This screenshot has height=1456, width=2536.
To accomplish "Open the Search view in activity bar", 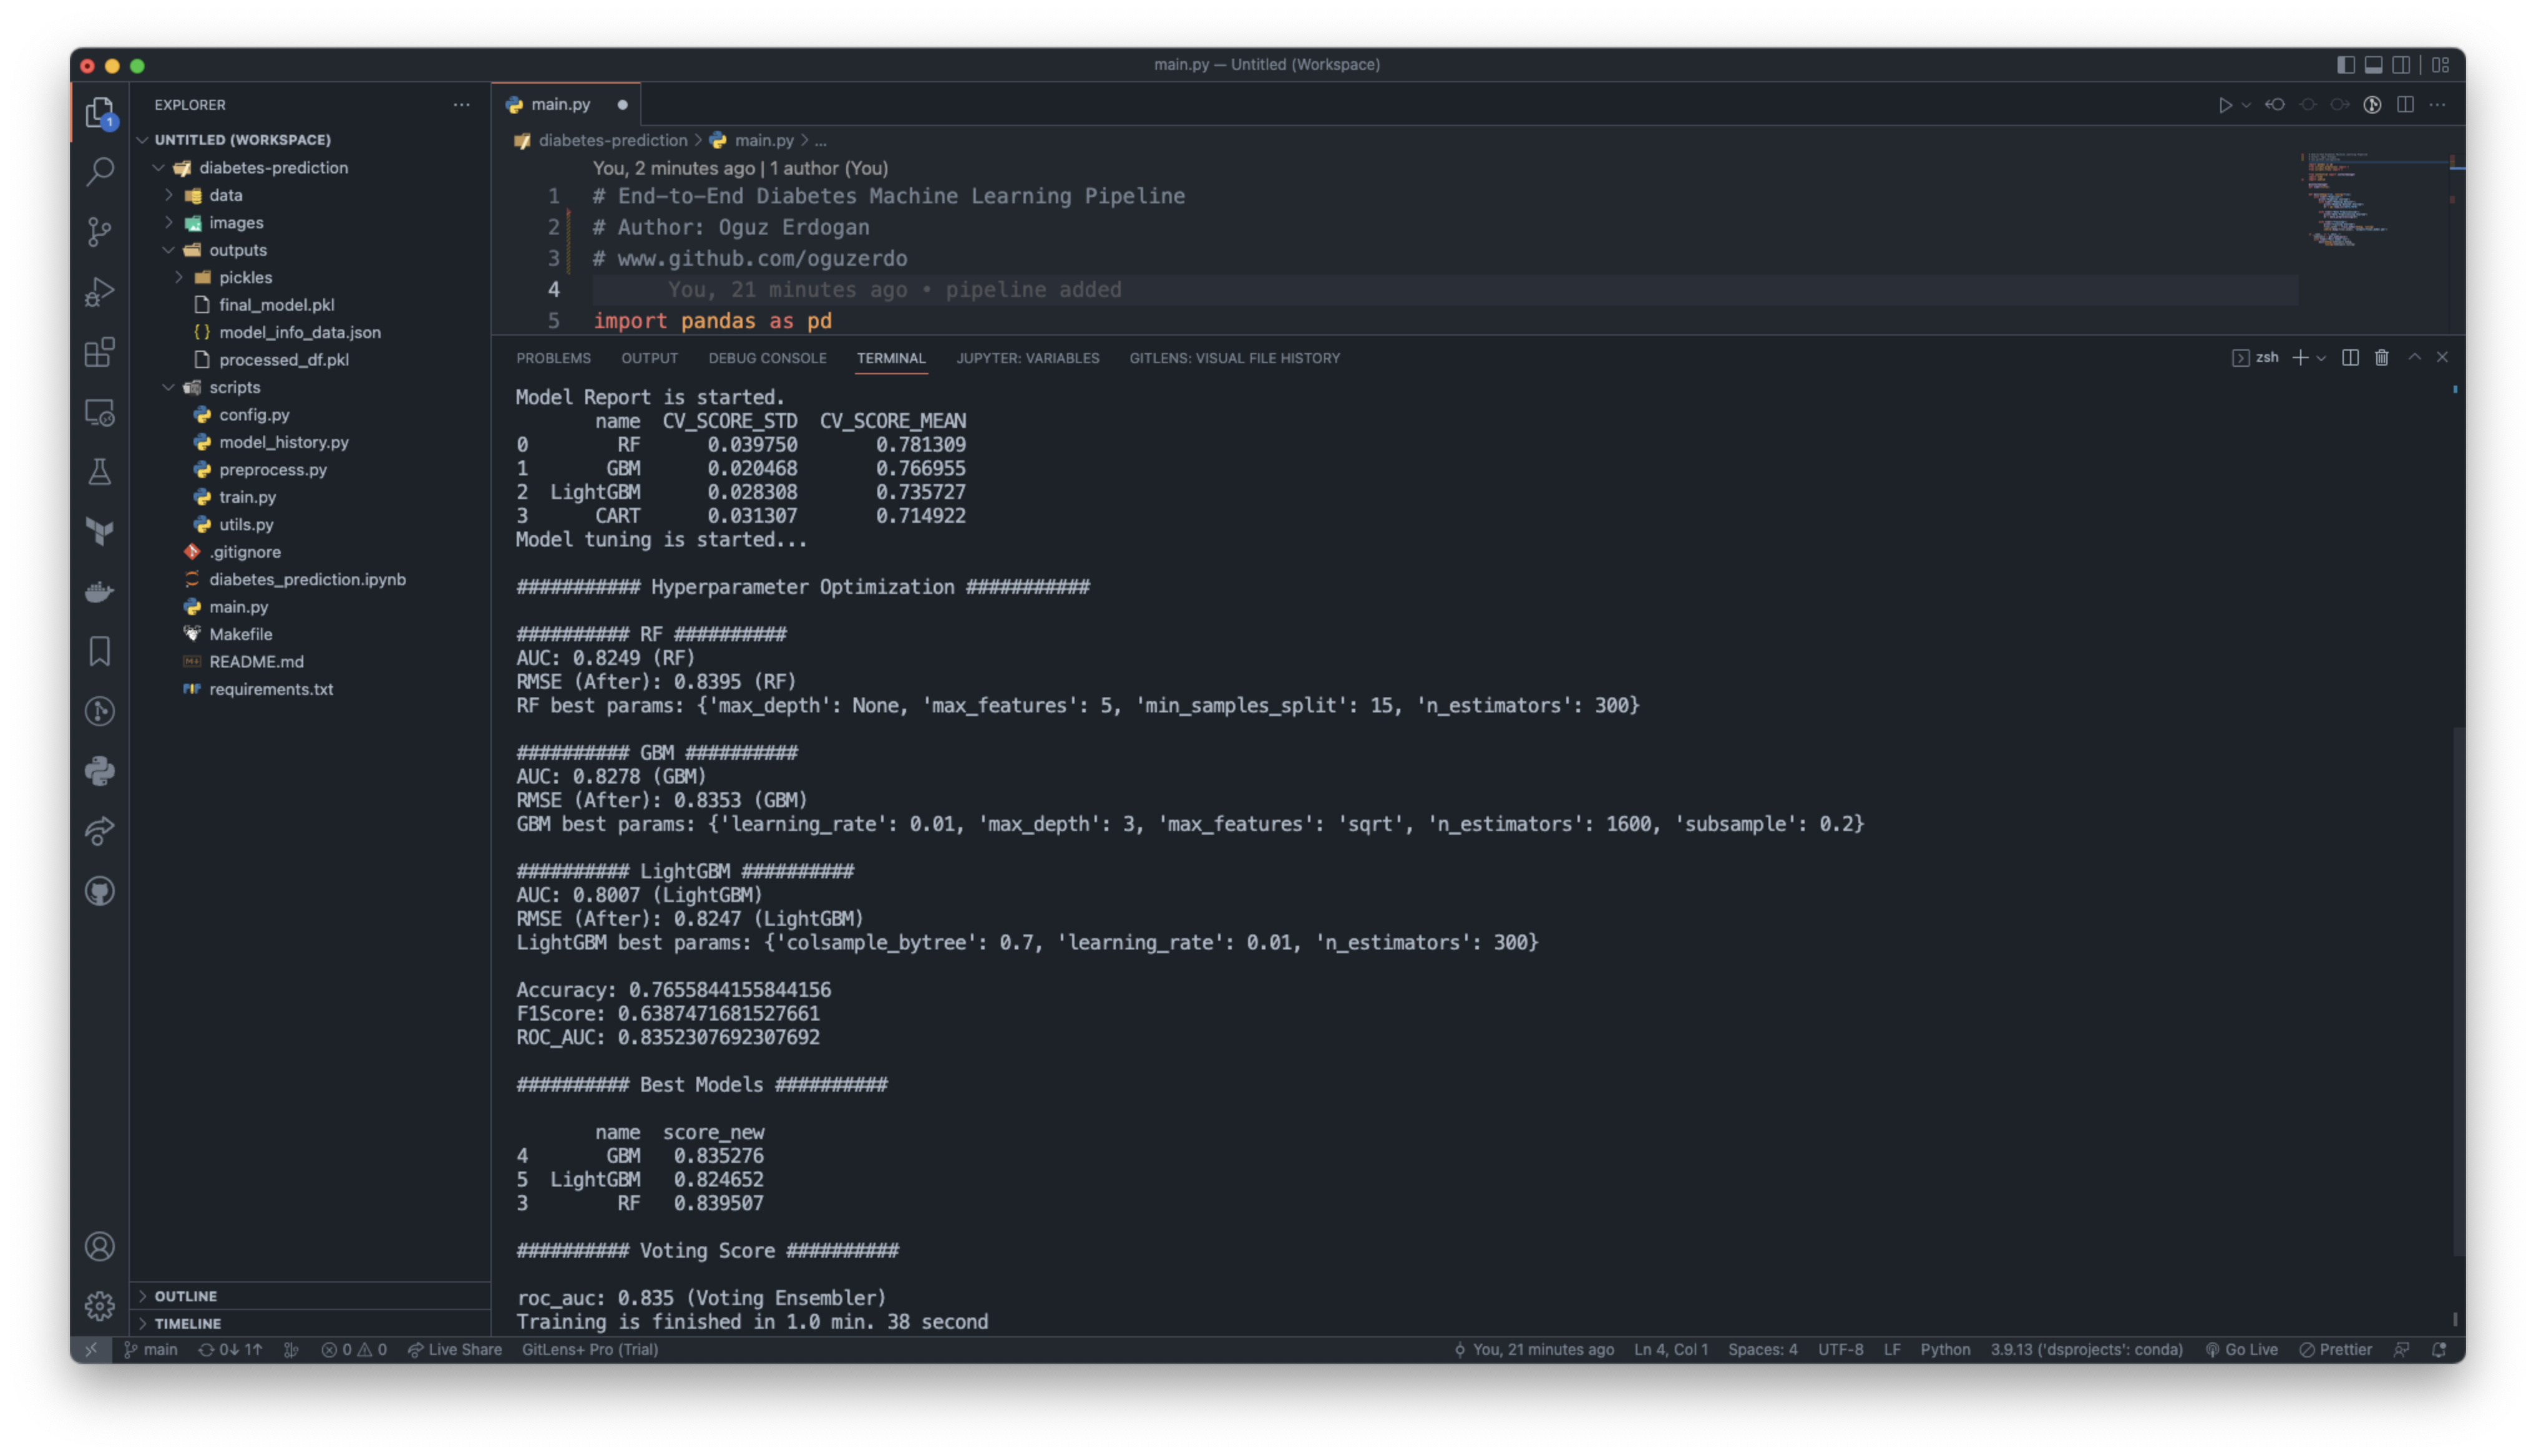I will point(99,171).
